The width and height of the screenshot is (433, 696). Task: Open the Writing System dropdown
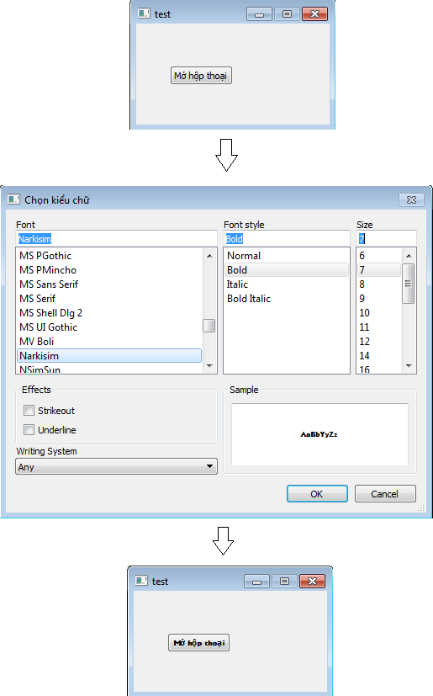pos(116,466)
